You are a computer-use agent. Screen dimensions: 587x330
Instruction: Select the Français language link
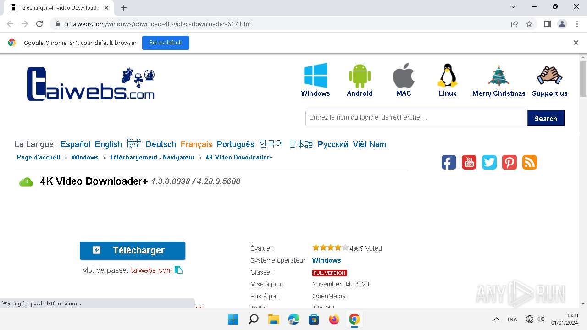(196, 144)
